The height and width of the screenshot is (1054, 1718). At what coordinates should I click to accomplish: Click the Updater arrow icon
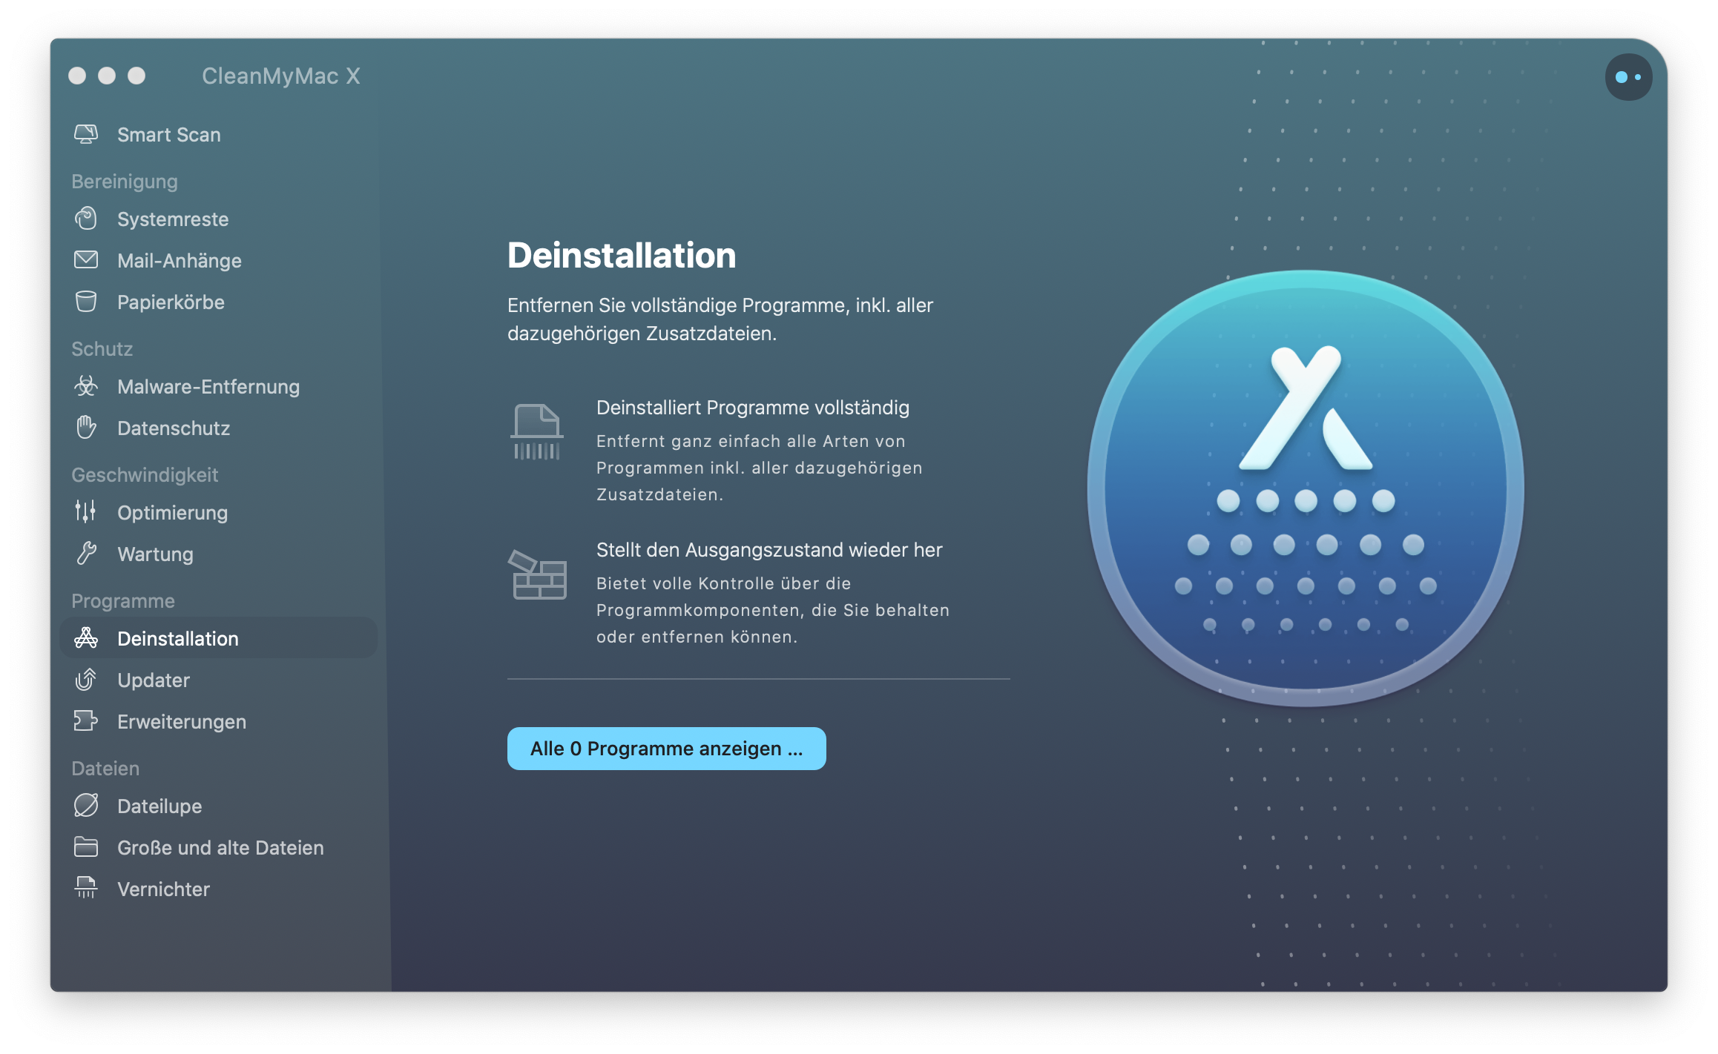point(86,680)
